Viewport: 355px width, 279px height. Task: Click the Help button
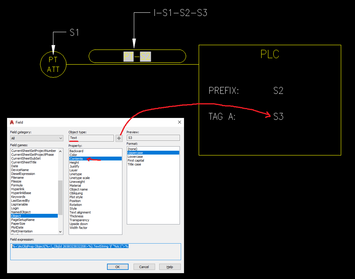pyautogui.click(x=170, y=267)
